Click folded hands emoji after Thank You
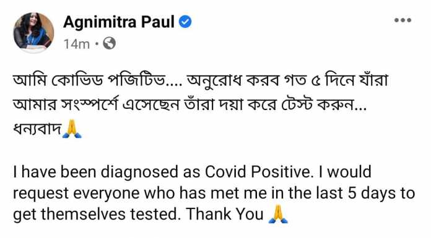The image size is (431, 238). point(278,214)
